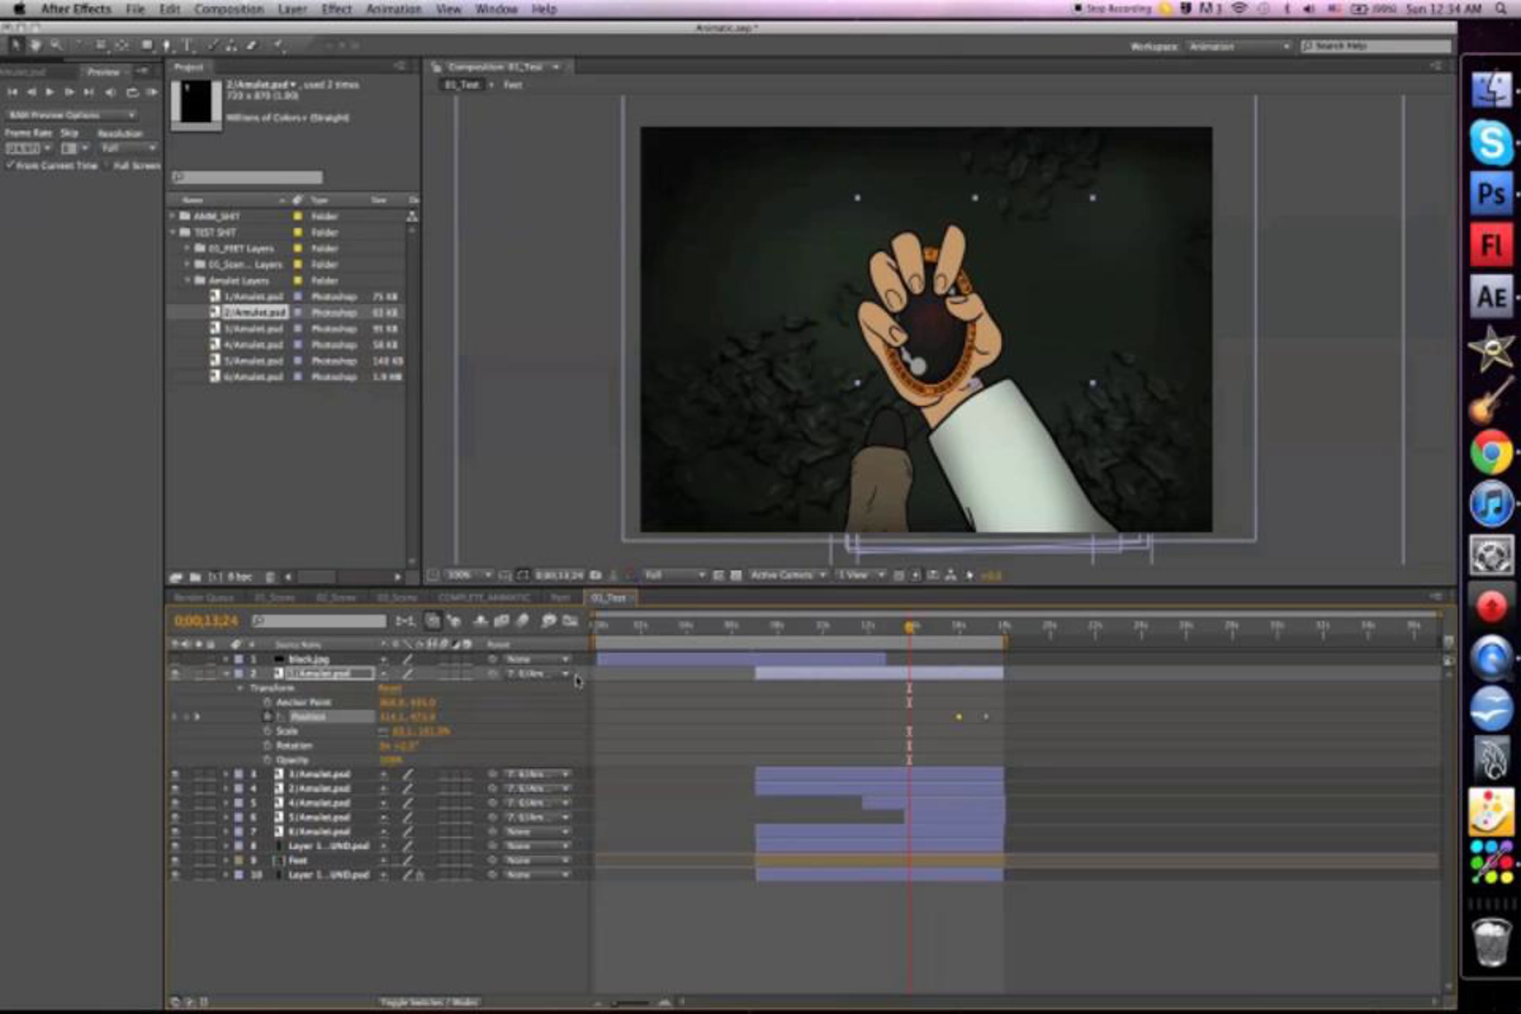
Task: Select the Type text tool
Action: point(188,44)
